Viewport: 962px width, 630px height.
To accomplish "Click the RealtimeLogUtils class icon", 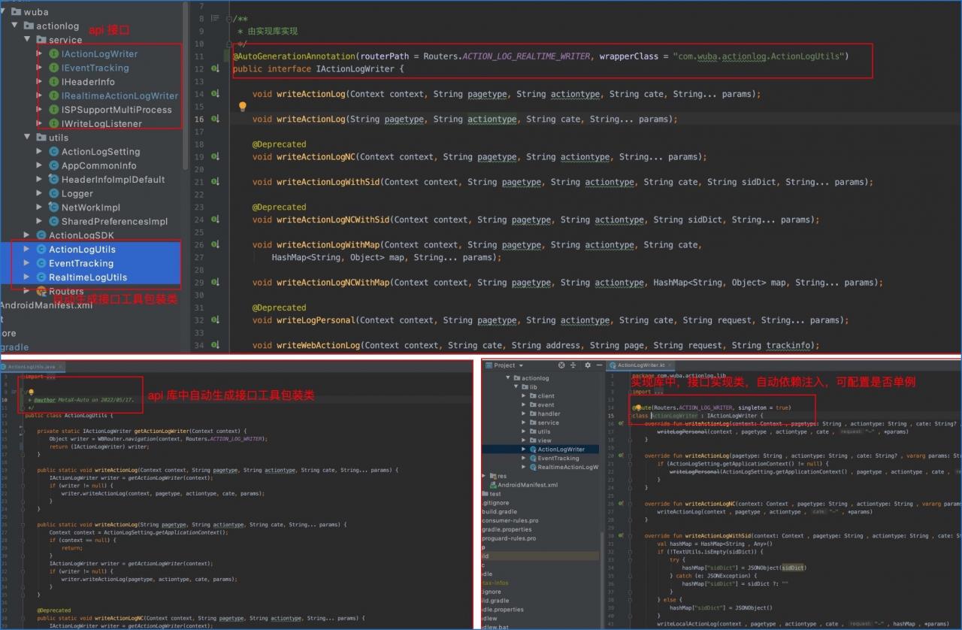I will [41, 277].
